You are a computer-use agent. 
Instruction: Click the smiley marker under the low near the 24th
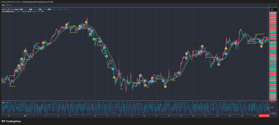[219, 64]
